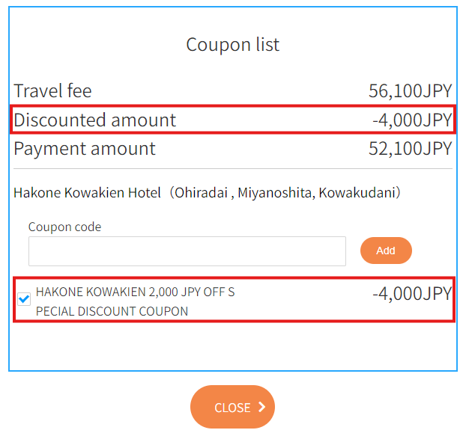466x433 pixels.
Task: Click the 52,100JPY payment value
Action: [410, 148]
